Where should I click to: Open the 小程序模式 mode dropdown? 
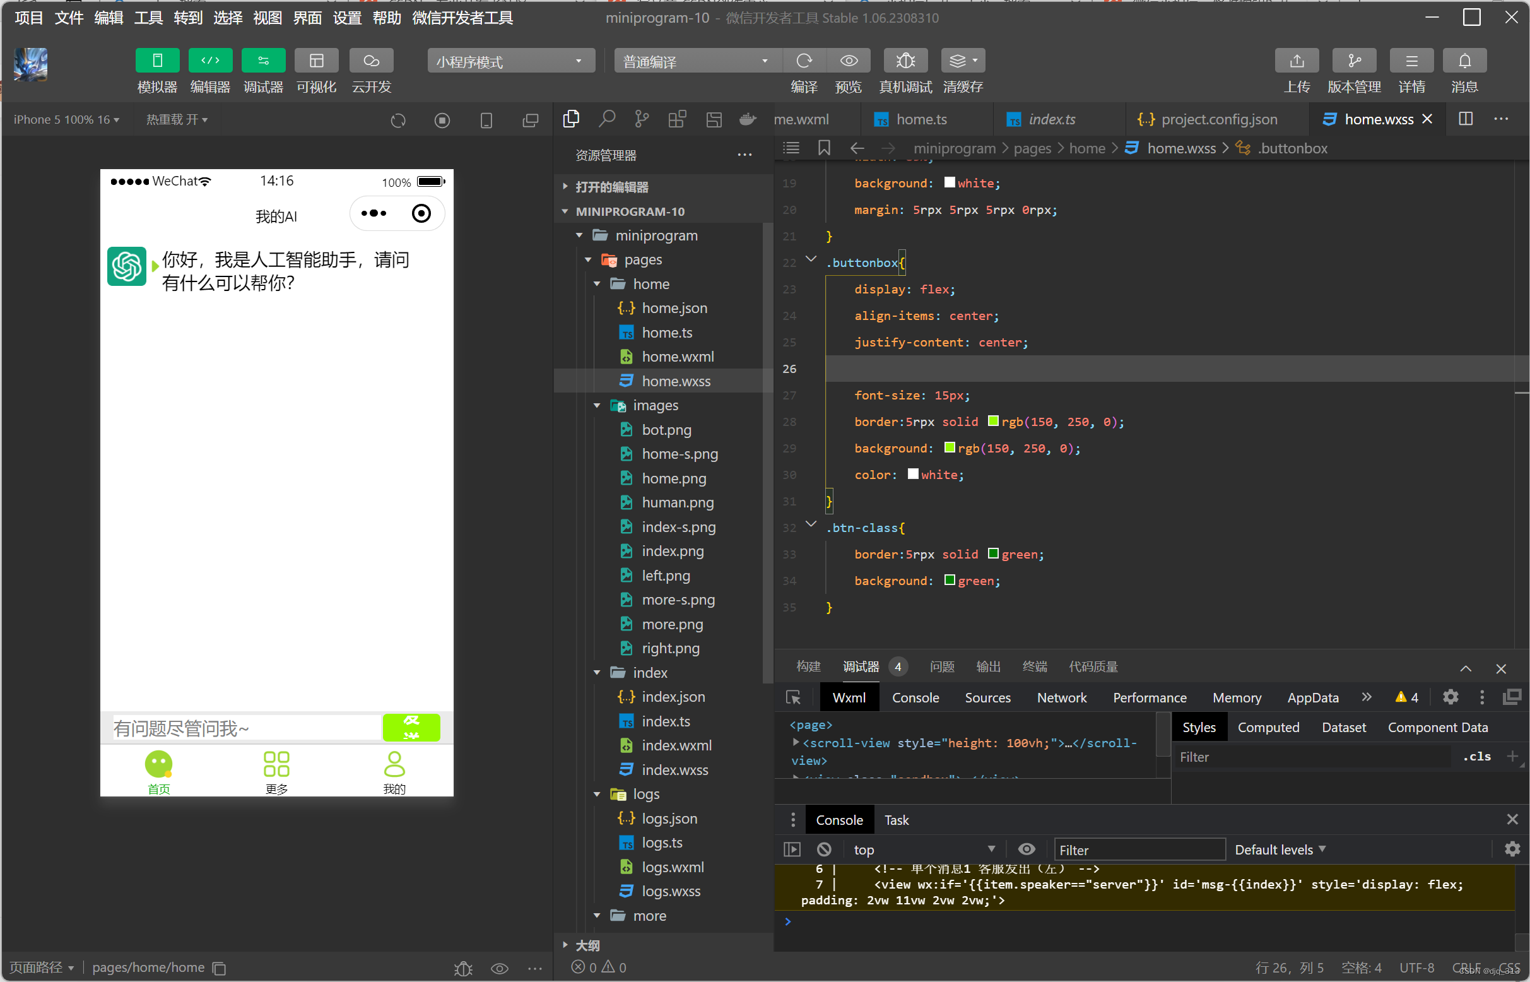[x=510, y=61]
